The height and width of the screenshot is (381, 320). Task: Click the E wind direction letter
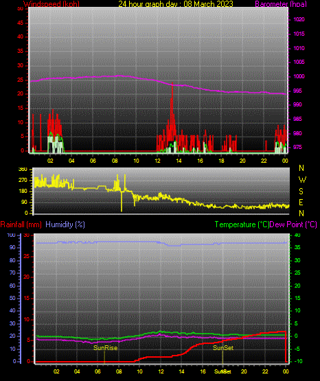point(301,202)
